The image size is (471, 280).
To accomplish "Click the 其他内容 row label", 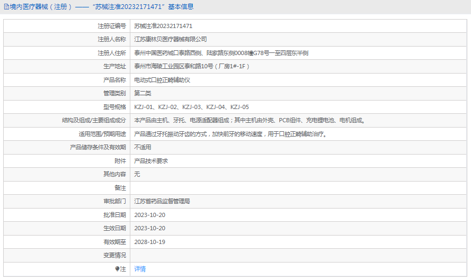I will (x=115, y=174).
